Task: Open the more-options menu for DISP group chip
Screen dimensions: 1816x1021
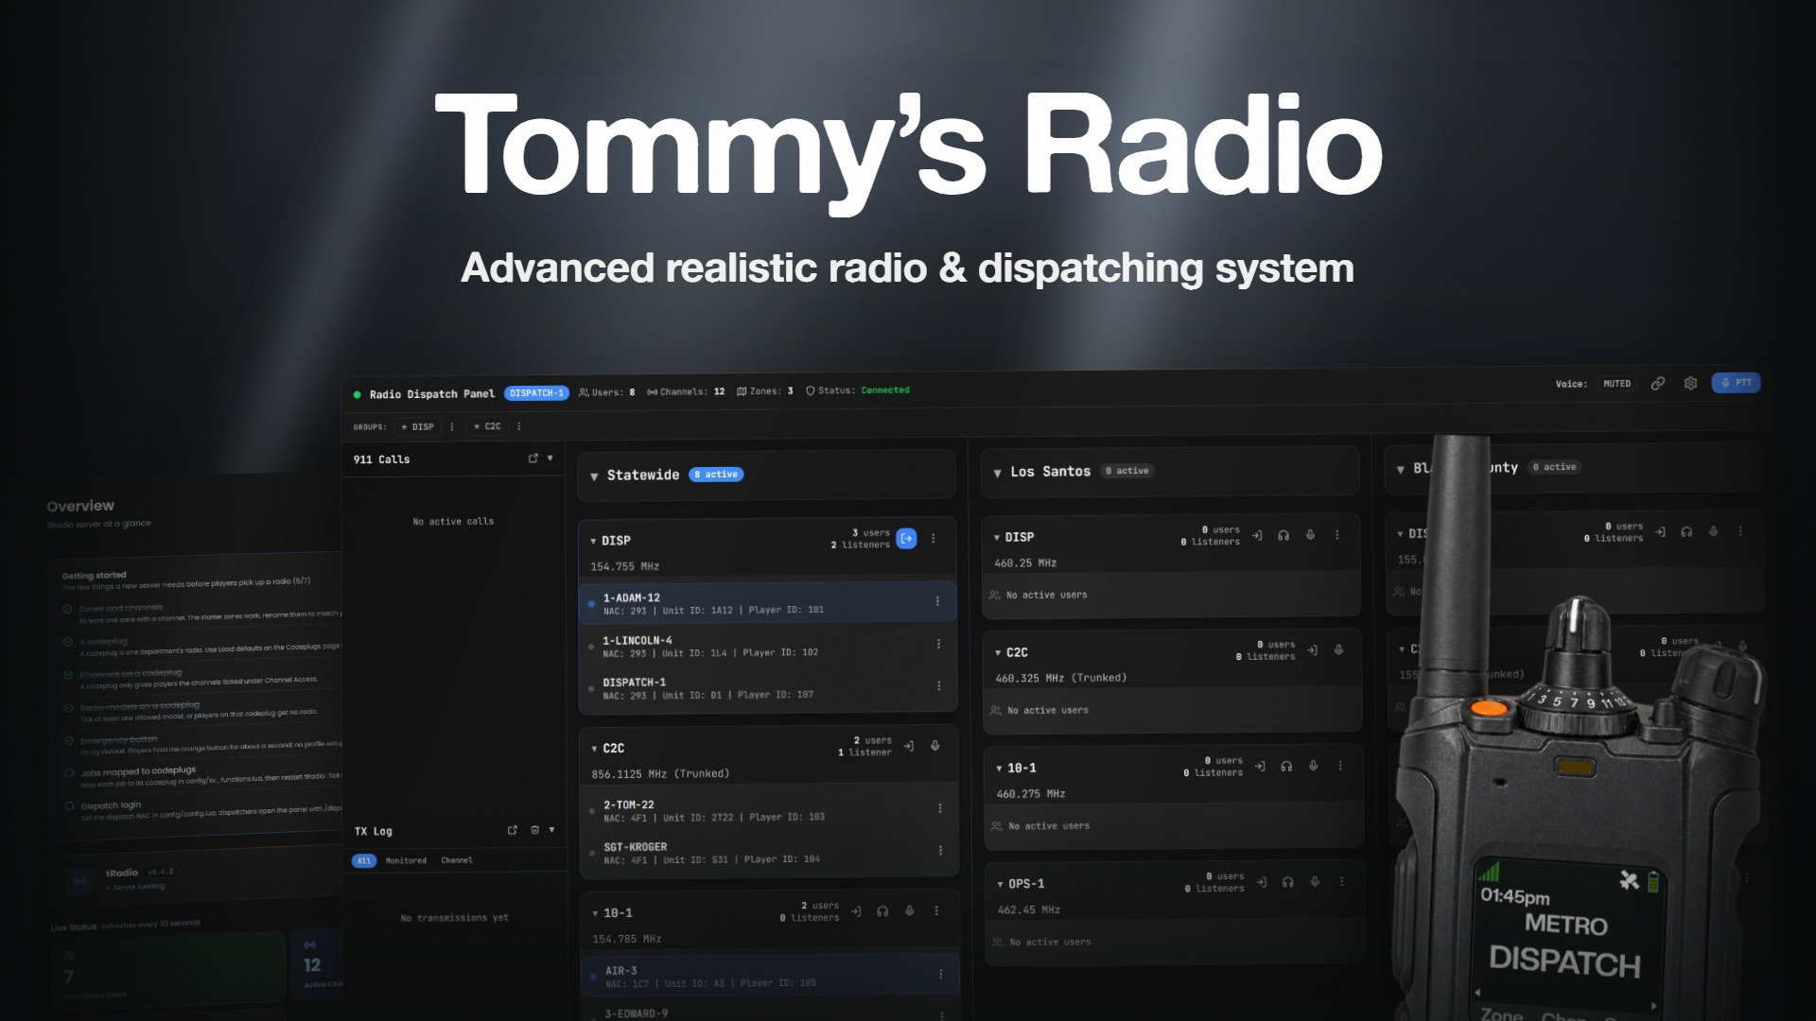Action: [x=451, y=426]
